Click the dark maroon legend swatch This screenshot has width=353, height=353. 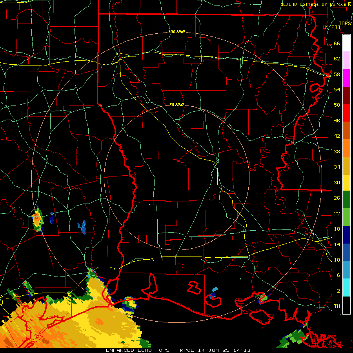point(346,95)
